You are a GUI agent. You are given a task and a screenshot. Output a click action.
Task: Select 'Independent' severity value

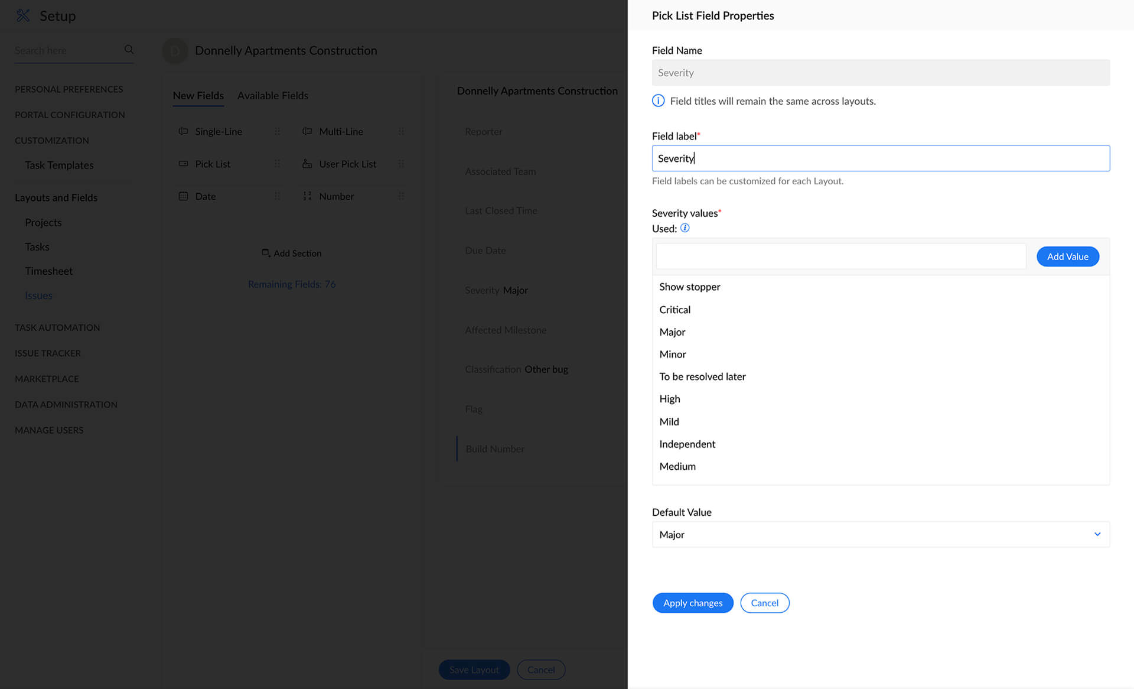coord(687,444)
